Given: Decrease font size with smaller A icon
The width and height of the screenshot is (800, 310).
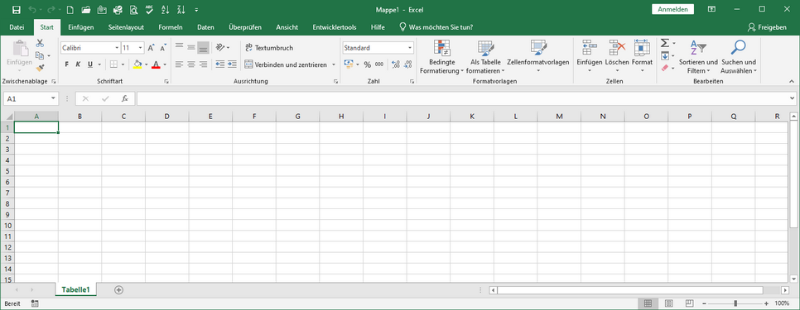Looking at the screenshot, I should point(163,48).
